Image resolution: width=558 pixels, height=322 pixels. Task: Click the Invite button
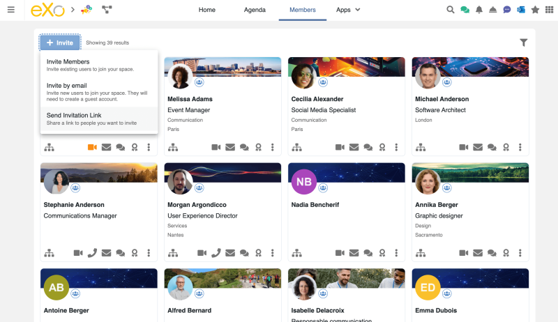coord(60,43)
